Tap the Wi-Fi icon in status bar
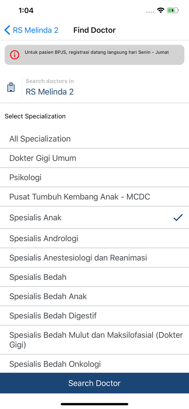 161,10
